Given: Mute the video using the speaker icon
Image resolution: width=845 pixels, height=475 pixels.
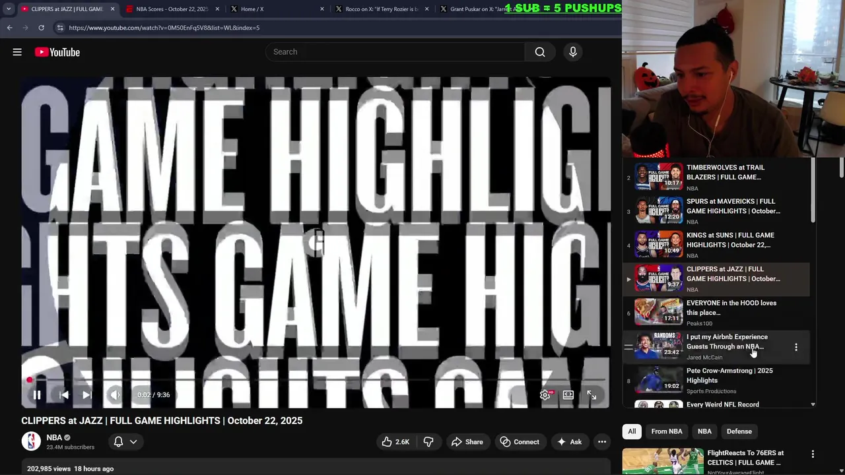Looking at the screenshot, I should [115, 395].
